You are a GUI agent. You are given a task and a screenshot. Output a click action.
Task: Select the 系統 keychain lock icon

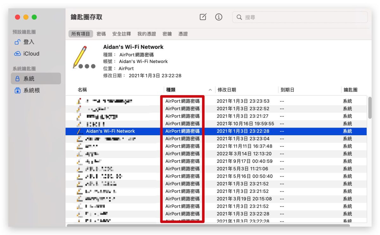pyautogui.click(x=17, y=79)
